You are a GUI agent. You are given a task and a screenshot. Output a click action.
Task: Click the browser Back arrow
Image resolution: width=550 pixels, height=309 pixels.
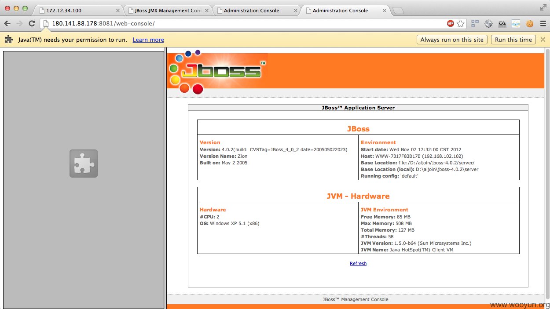click(7, 24)
